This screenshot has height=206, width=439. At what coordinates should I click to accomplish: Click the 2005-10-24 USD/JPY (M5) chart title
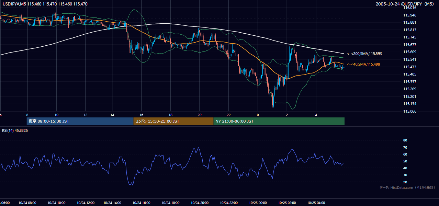coord(405,4)
